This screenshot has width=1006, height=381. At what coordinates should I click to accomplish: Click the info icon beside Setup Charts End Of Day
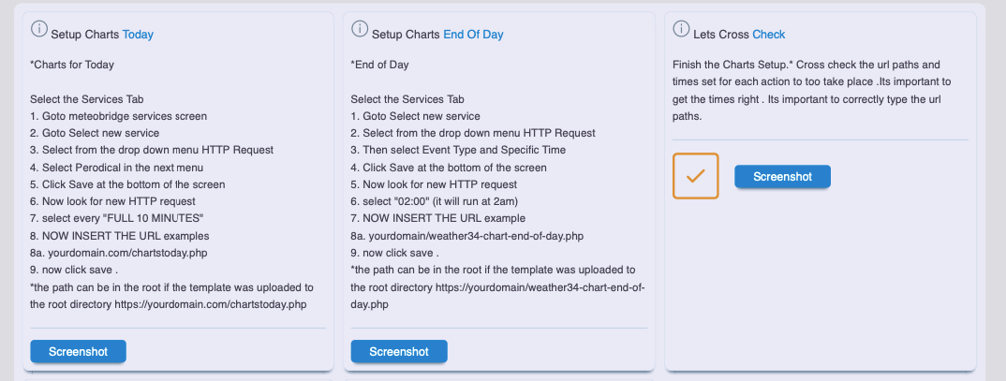(360, 30)
